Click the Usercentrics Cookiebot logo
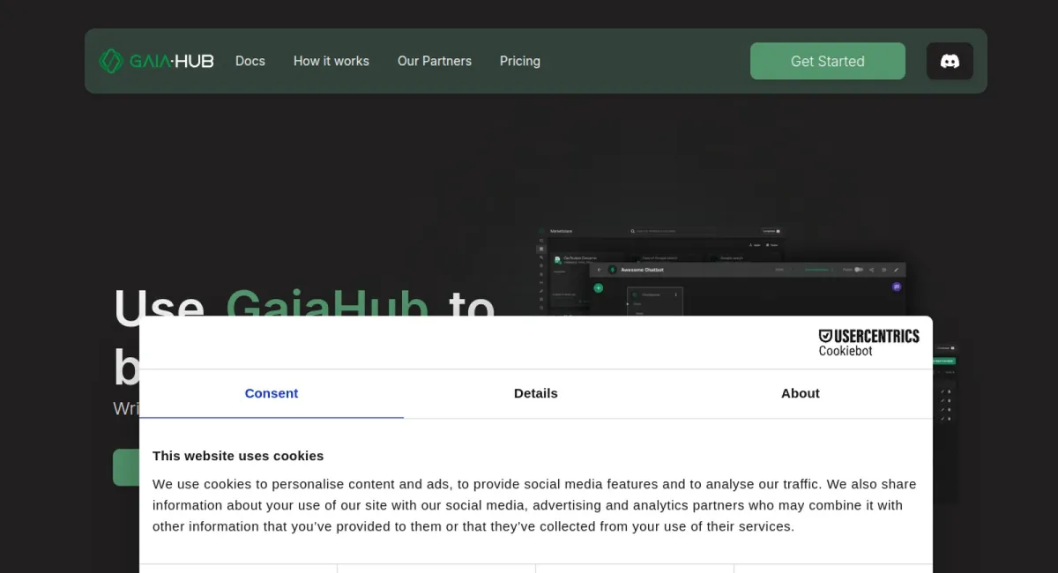The height and width of the screenshot is (573, 1058). click(868, 343)
